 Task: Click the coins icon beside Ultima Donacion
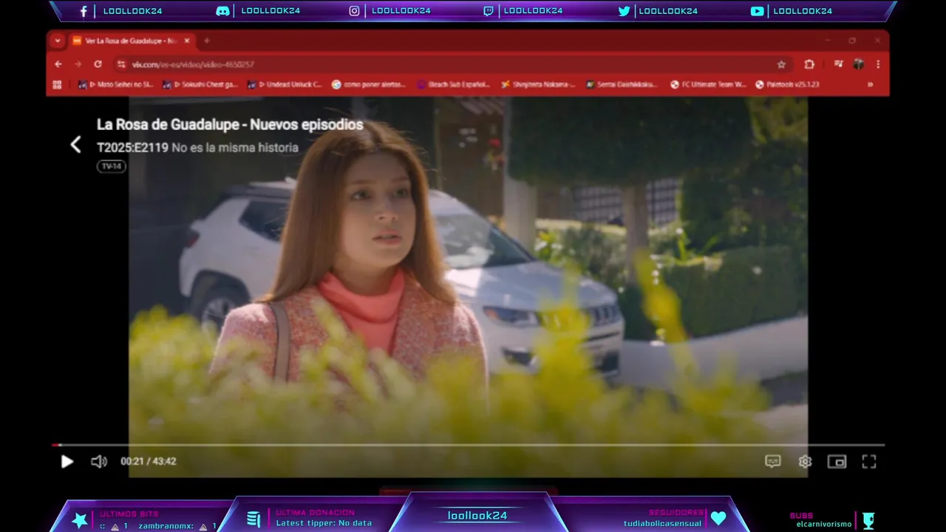point(253,519)
